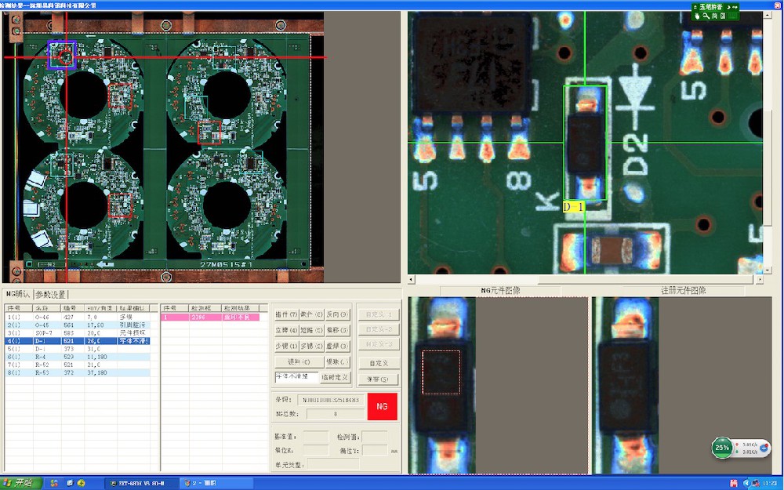Click the hand icon on the IME bar
Image resolution: width=784 pixels, height=490 pixels.
(x=697, y=16)
